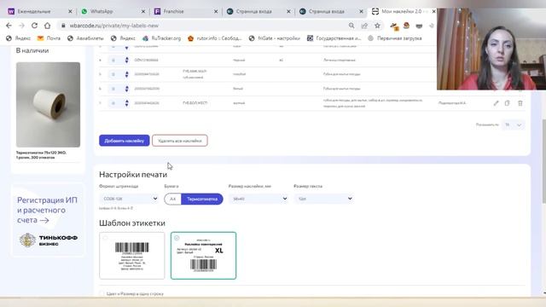Viewport: 546px width, 307px height.
Task: Adjust quantity stepper arrows in row 6
Action: [127, 89]
